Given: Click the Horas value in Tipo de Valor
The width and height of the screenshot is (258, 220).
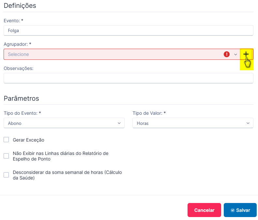Looking at the screenshot, I should click(x=143, y=123).
